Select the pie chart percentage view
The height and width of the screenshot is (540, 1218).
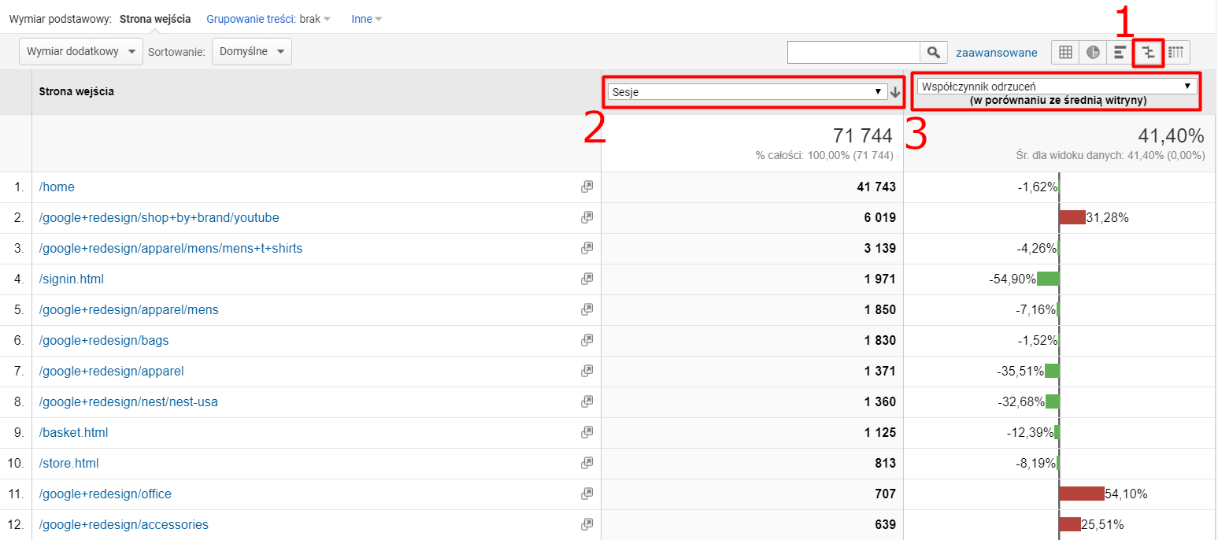(1093, 53)
